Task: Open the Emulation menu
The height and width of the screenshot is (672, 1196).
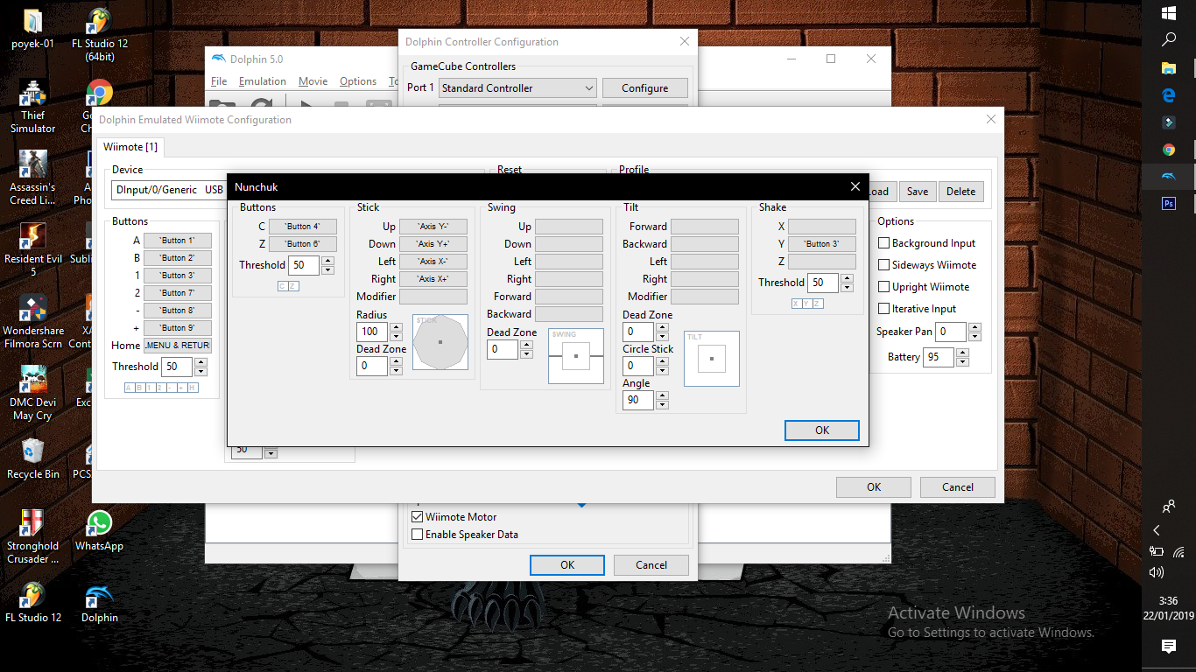Action: [x=262, y=81]
